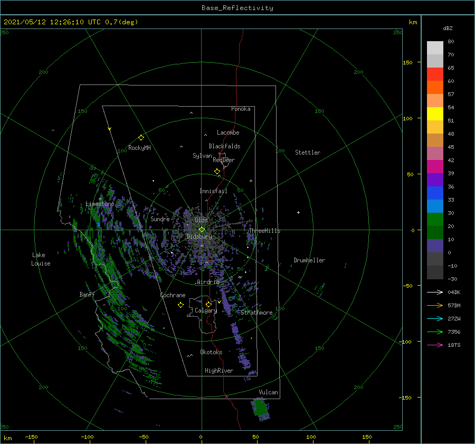Click the Base_Reflectivity title
Viewport: 475px width, 444px height.
pyautogui.click(x=237, y=8)
